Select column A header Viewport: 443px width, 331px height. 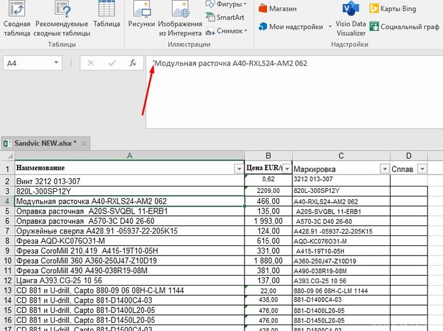point(130,156)
